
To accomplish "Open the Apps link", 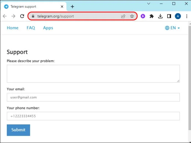I will (x=48, y=28).
